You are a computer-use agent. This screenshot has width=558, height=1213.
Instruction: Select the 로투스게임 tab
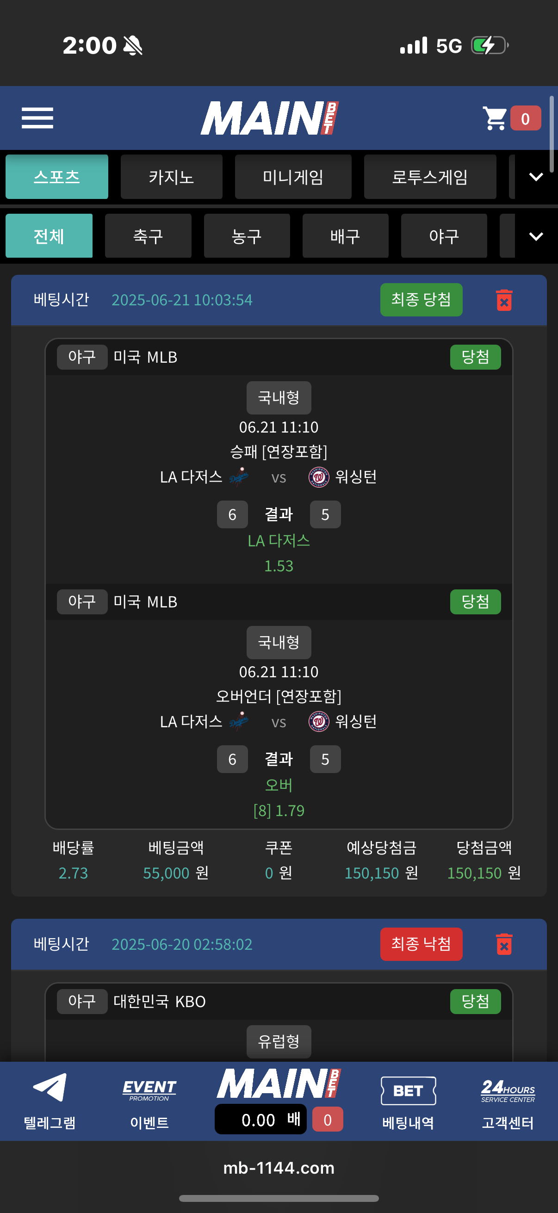429,177
